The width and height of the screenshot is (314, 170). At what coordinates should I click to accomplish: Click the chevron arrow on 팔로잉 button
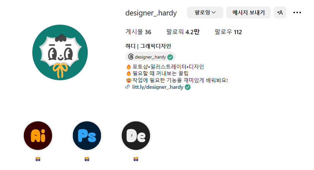(x=214, y=12)
